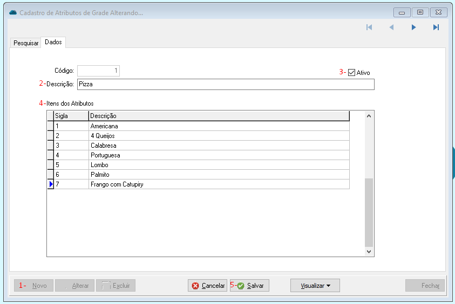The height and width of the screenshot is (304, 455).
Task: Select the Dados tab
Action: [53, 42]
